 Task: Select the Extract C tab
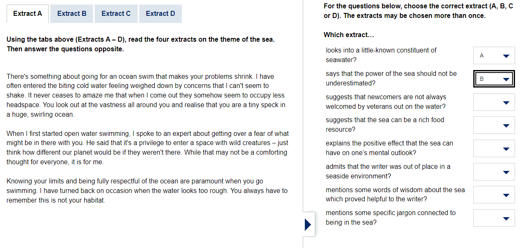(x=116, y=14)
